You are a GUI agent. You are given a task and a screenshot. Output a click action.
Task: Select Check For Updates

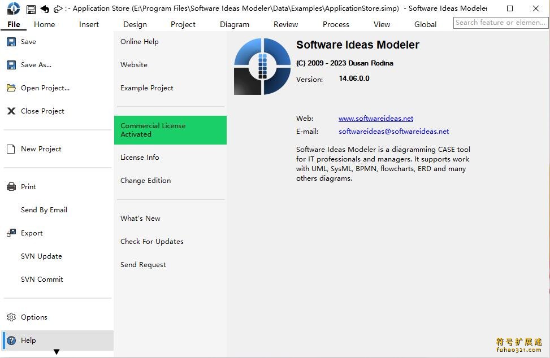[151, 241]
